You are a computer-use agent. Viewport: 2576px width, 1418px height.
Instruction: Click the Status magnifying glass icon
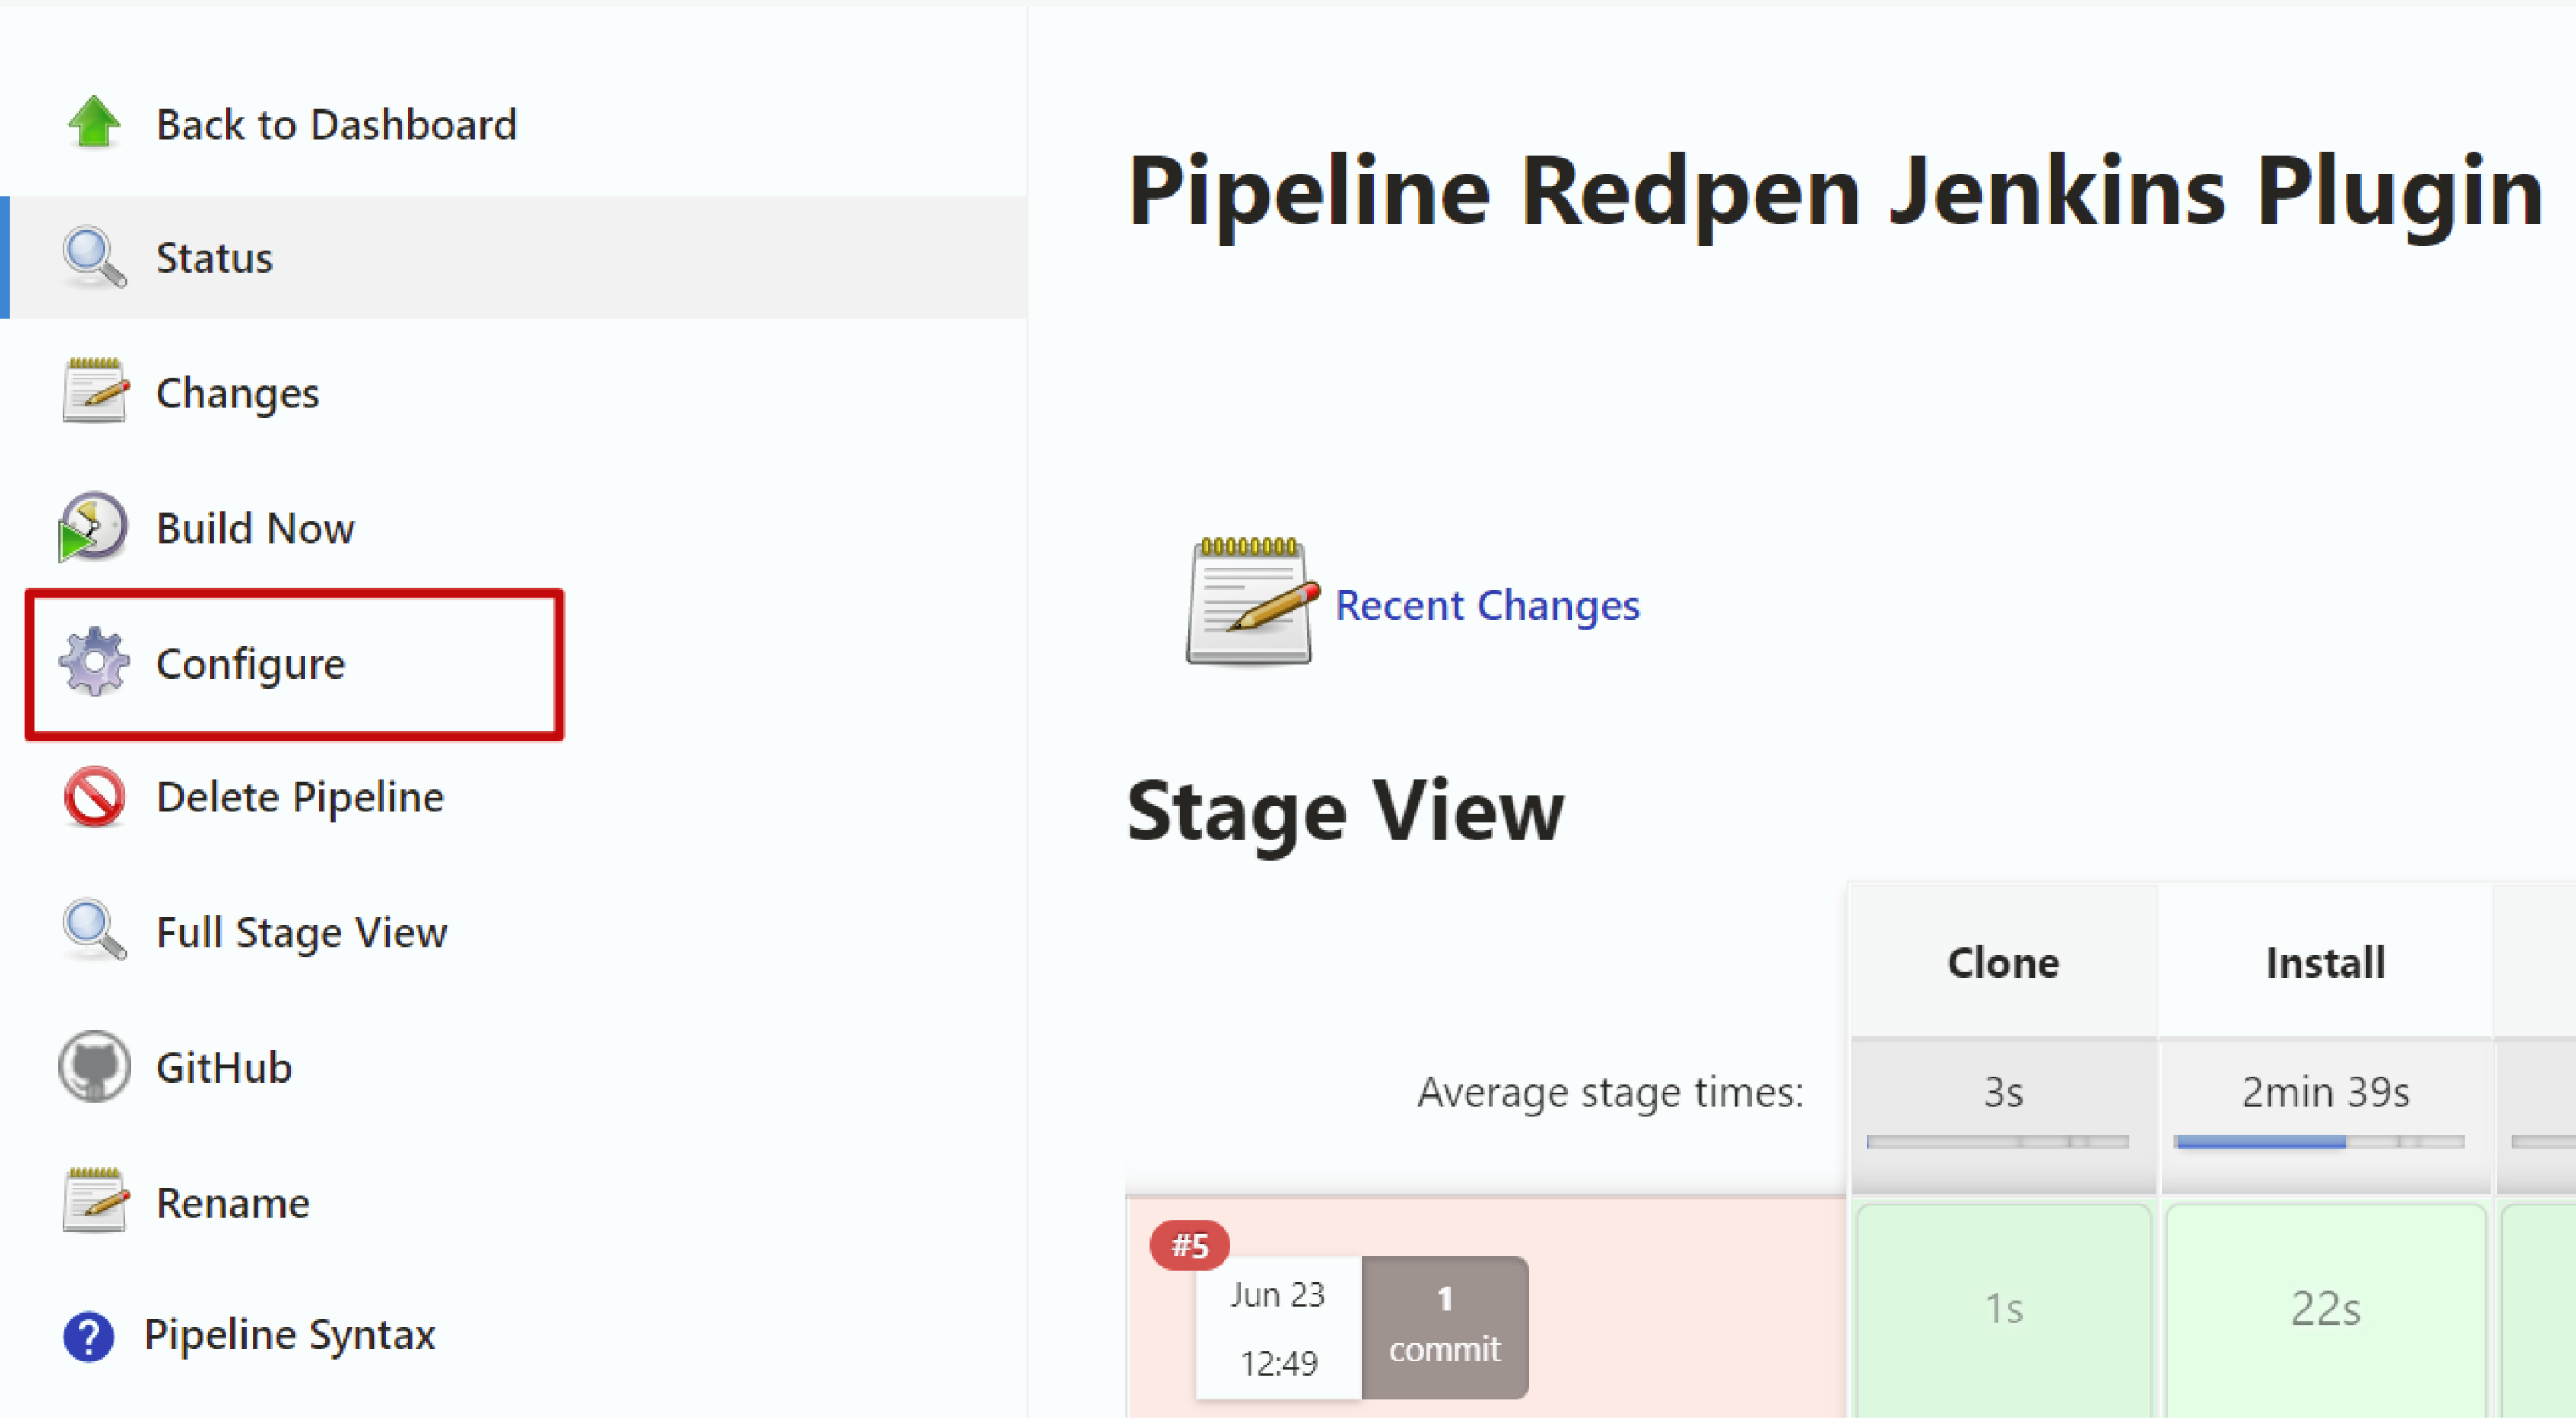[x=94, y=257]
